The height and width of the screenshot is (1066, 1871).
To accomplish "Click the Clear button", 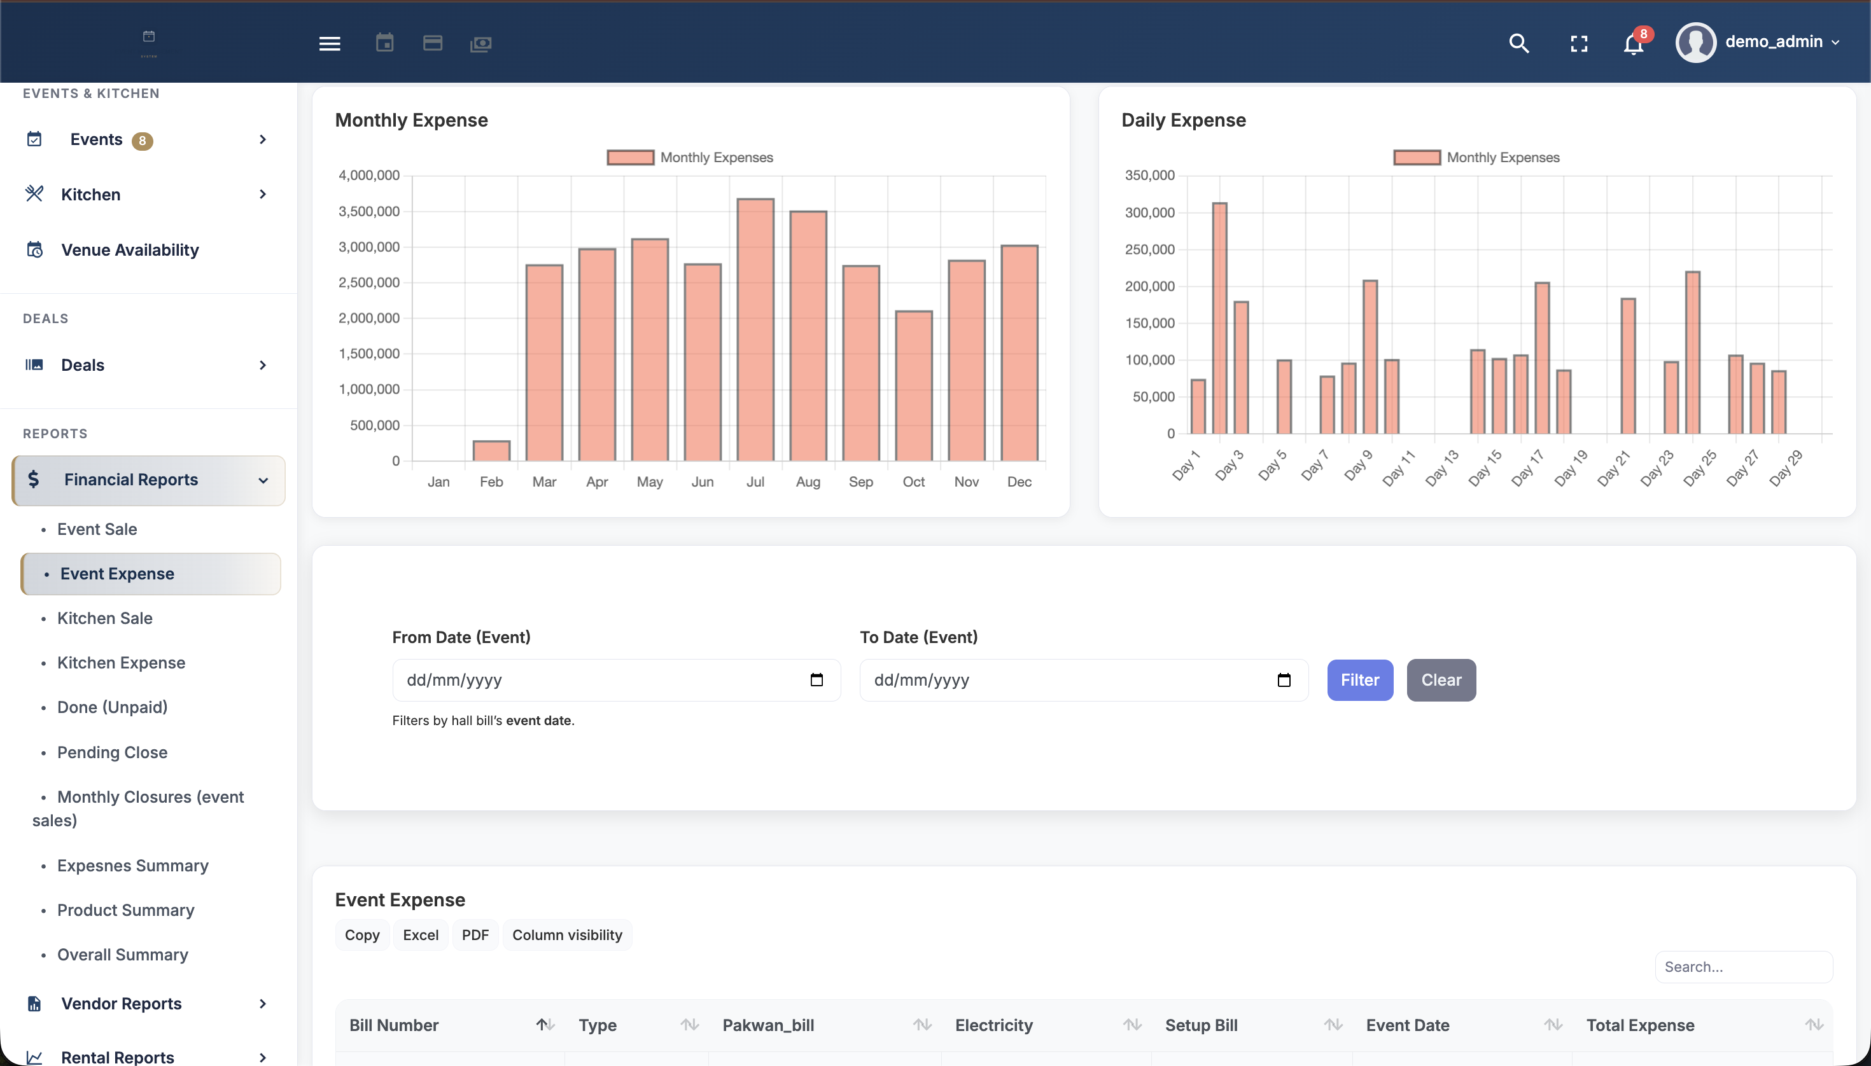I will [1441, 679].
